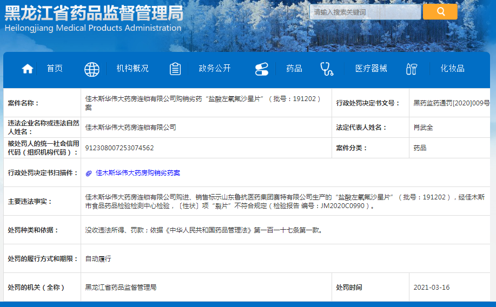Select the company name 佳木斯华伟大药房连锁有限公司 cell
Screen dimensions: 496x307
(x=130, y=128)
